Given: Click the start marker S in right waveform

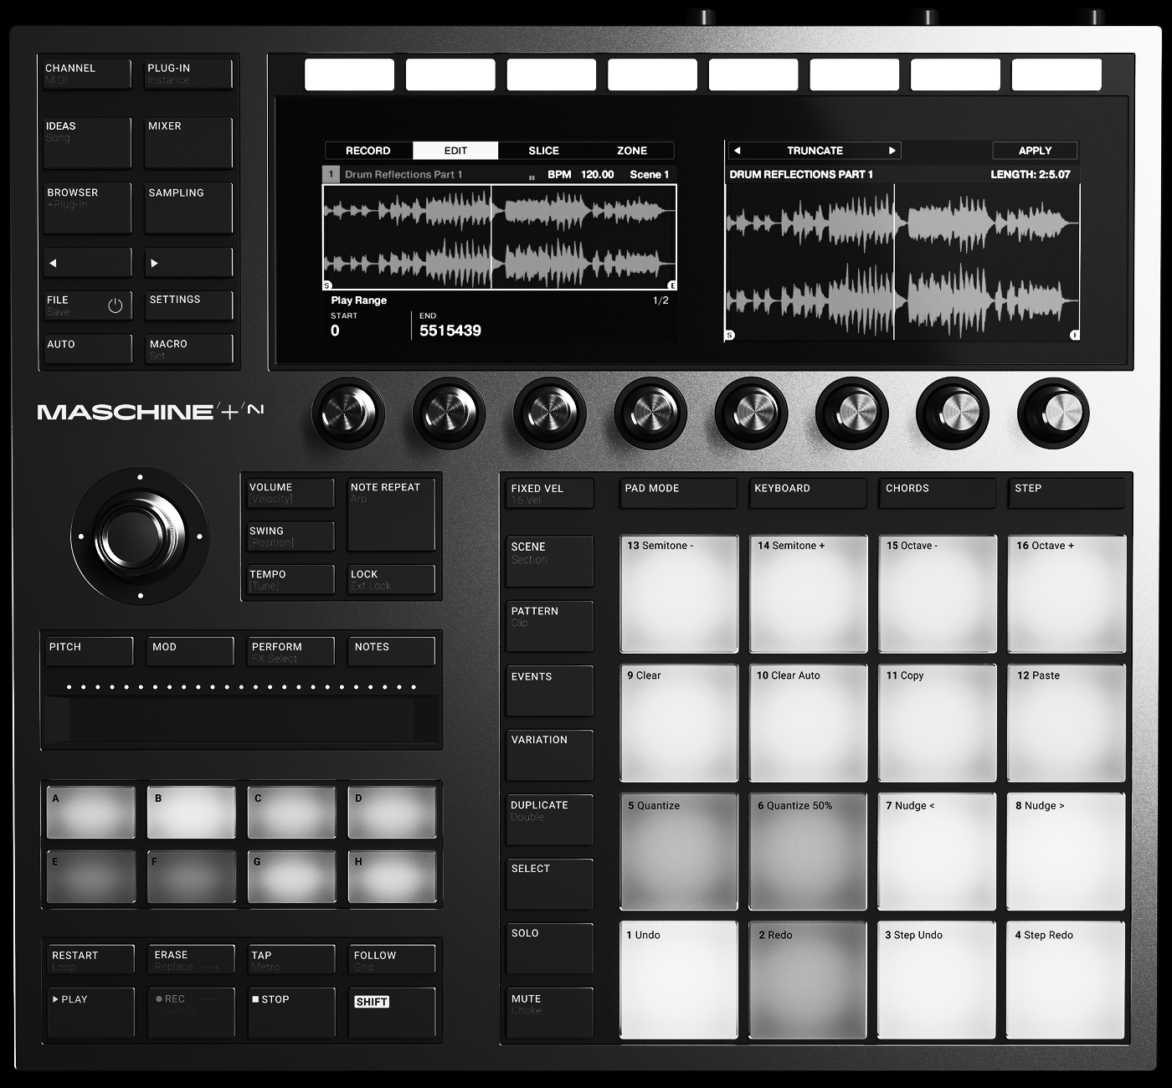Looking at the screenshot, I should [730, 335].
